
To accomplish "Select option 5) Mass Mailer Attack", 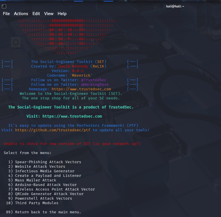I will [32, 180].
